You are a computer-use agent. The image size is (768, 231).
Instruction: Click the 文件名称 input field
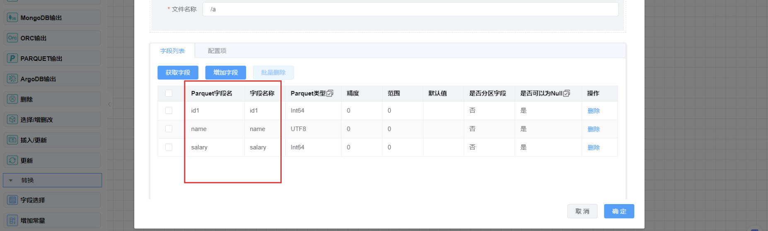(410, 9)
